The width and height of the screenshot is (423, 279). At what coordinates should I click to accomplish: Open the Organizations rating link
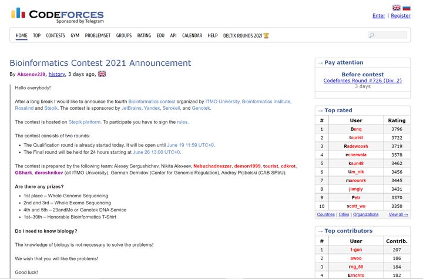(x=365, y=214)
